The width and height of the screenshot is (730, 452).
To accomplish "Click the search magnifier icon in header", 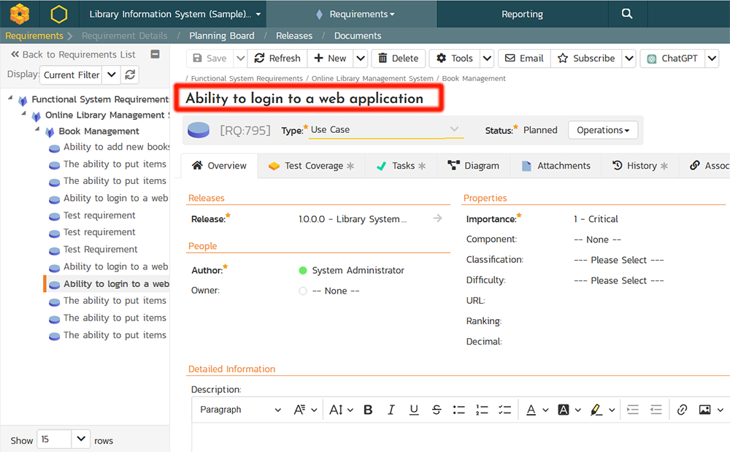I will click(x=626, y=14).
